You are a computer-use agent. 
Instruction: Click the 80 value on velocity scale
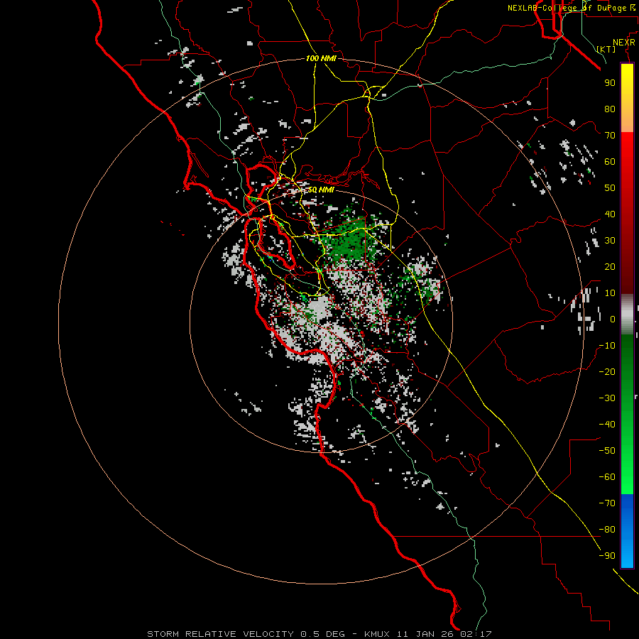tap(610, 109)
